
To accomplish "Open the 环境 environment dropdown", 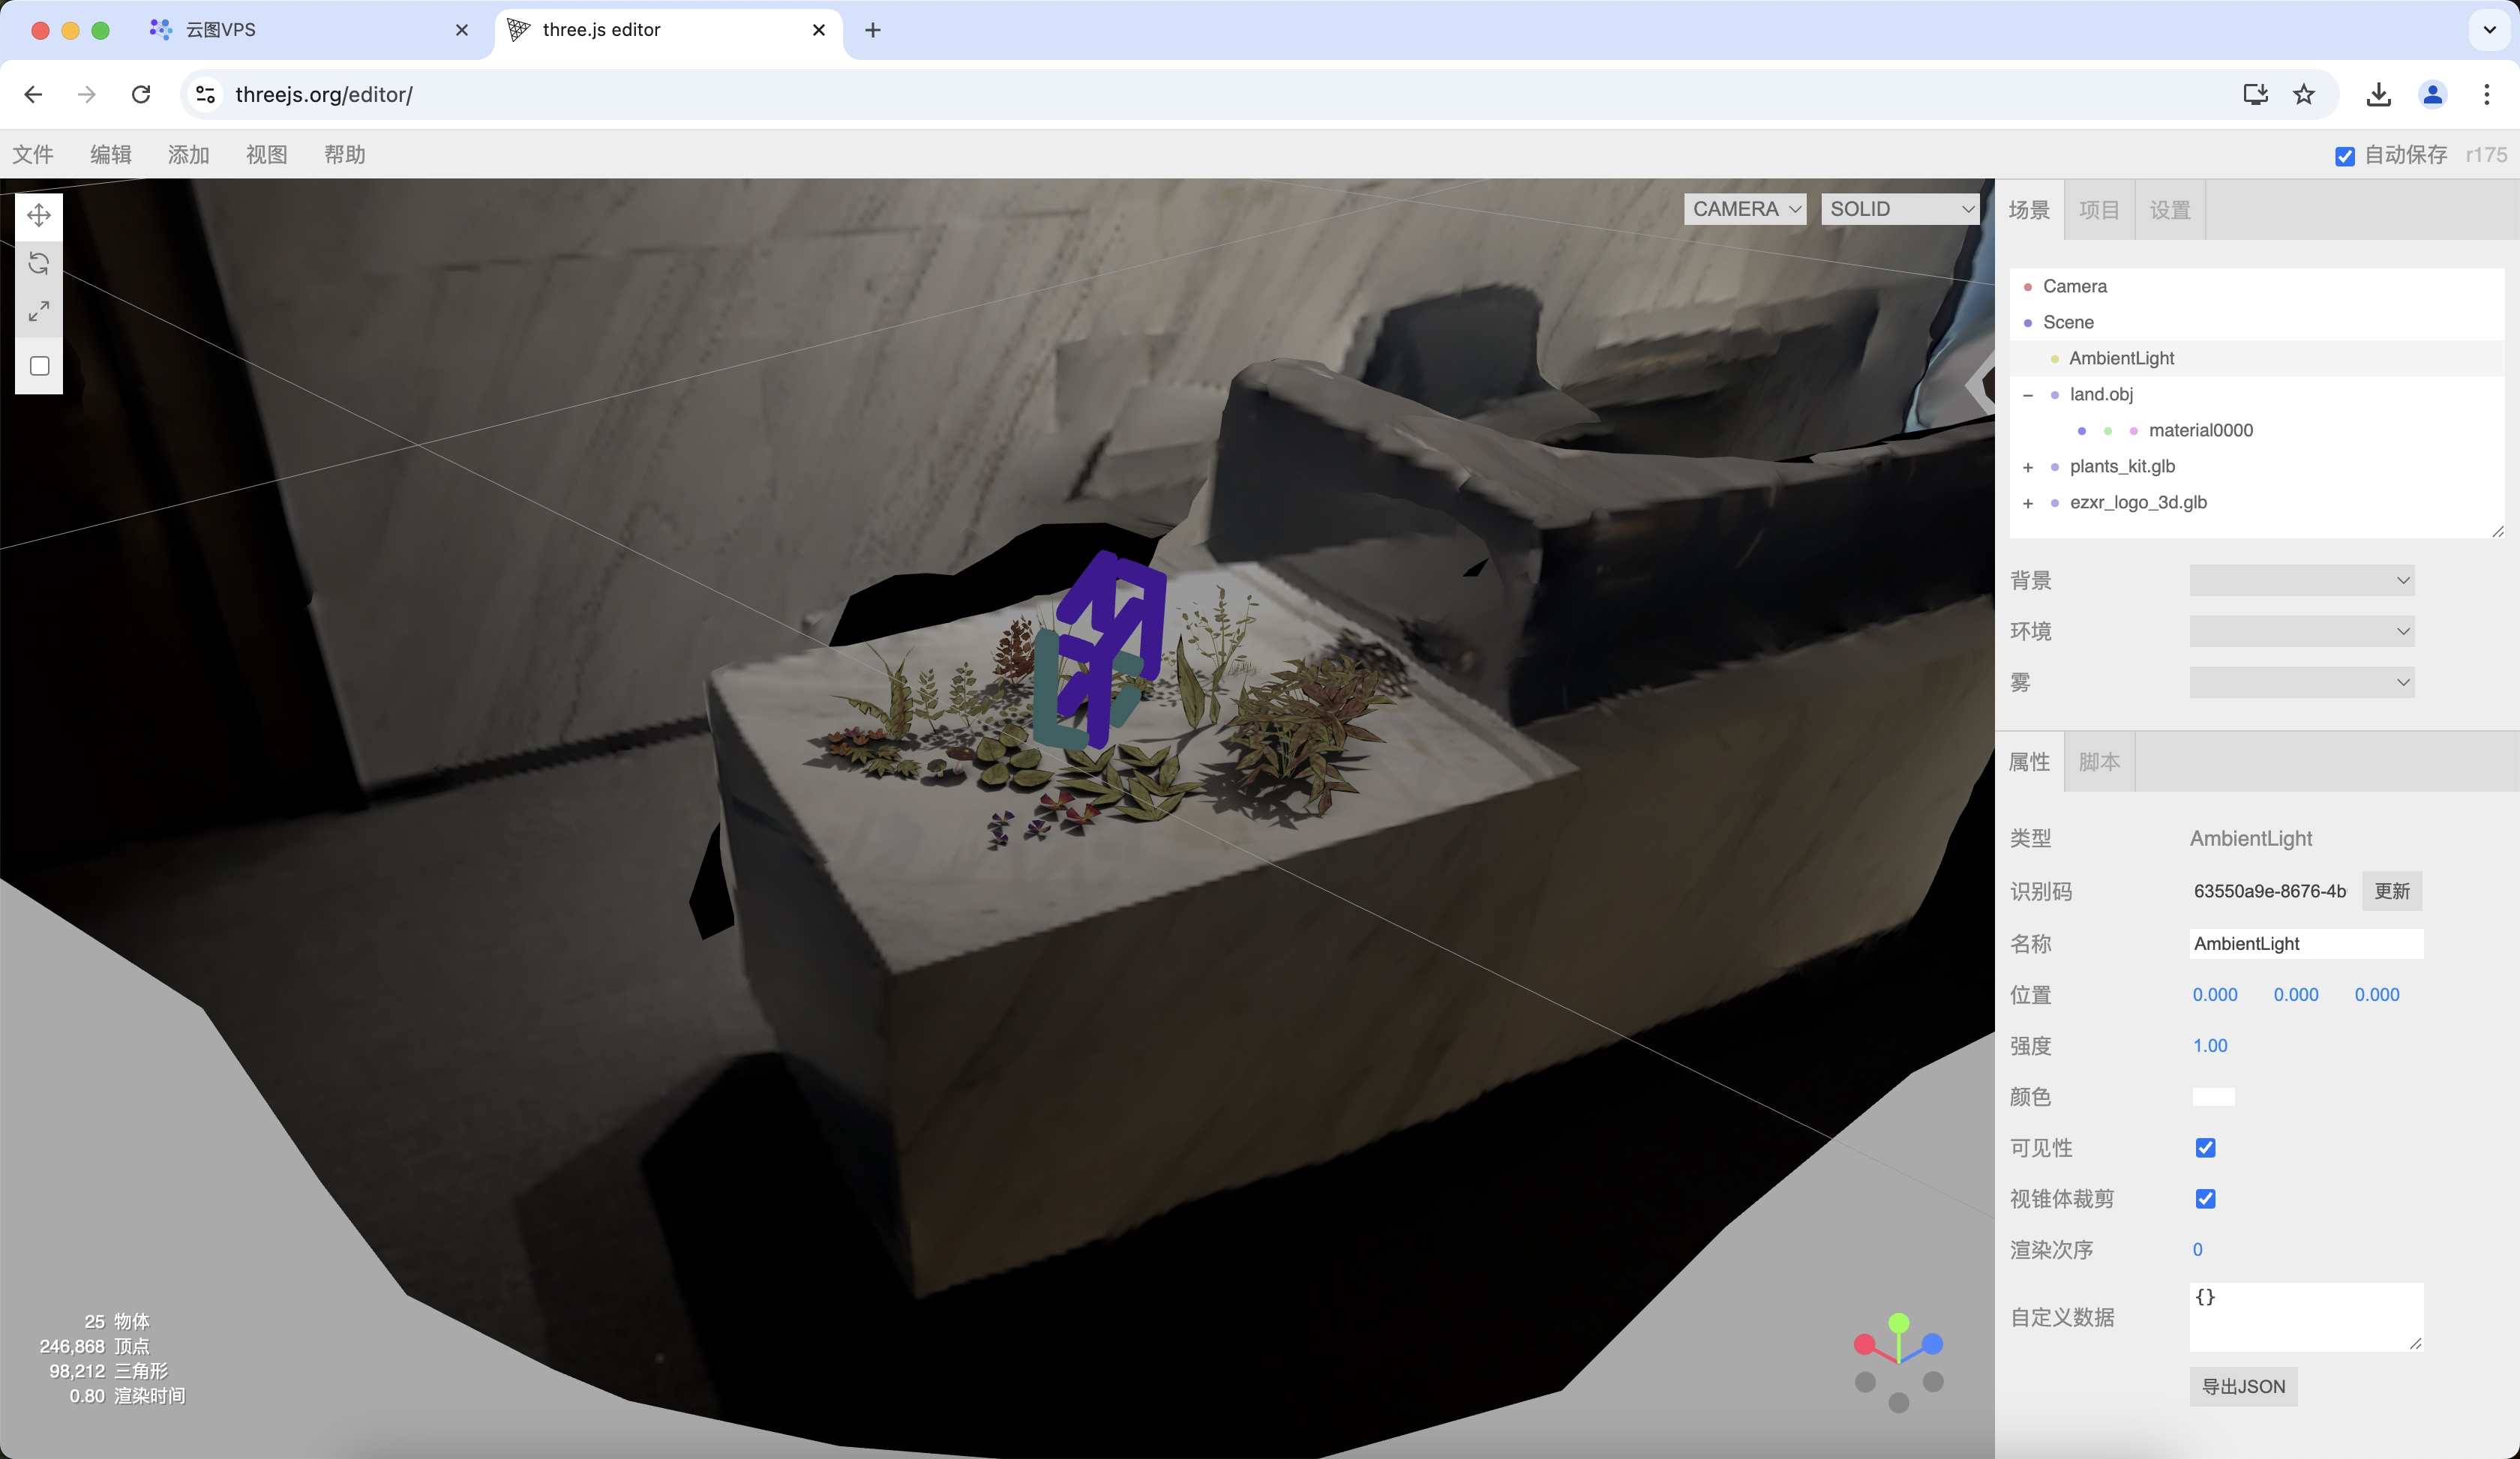I will point(2302,631).
